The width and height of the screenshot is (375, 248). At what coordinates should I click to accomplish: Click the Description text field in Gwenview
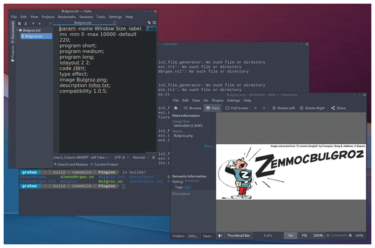[193, 211]
